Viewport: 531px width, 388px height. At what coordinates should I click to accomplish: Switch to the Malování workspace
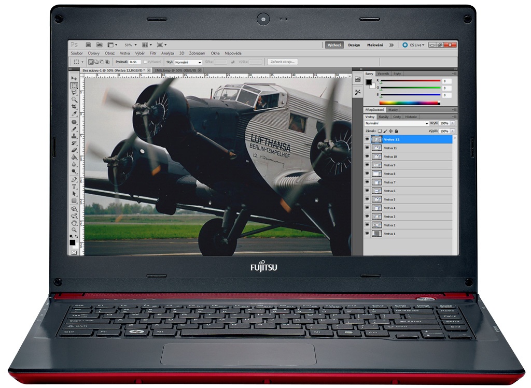[x=375, y=45]
